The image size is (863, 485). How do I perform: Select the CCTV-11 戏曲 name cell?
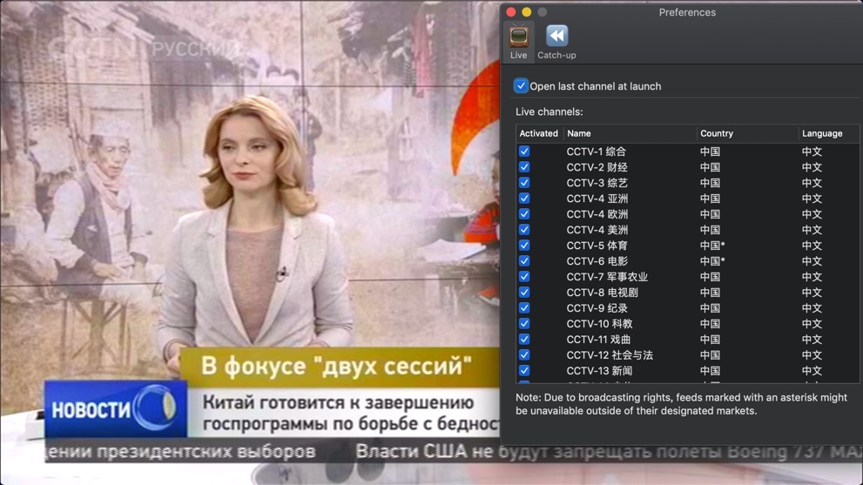(599, 340)
